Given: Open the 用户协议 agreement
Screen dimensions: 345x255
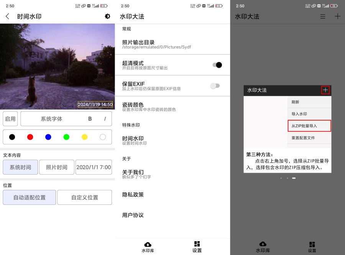Looking at the screenshot, I should [x=134, y=215].
